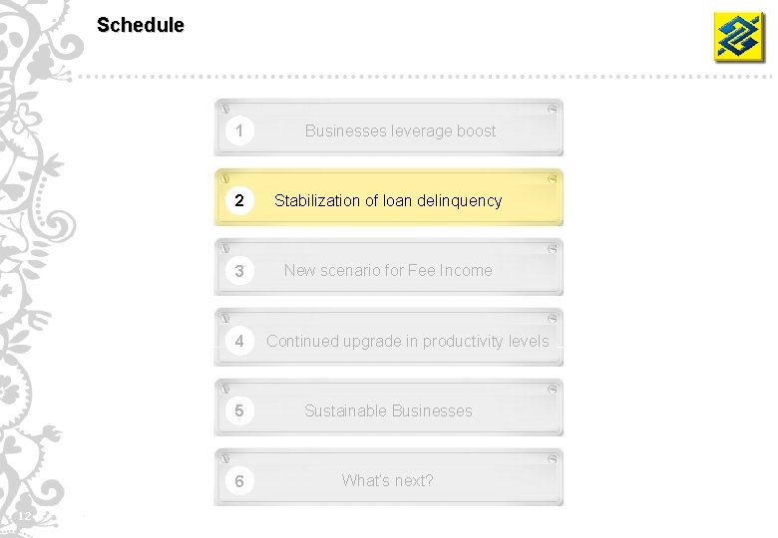
Task: Click the screw icon top-right of highlighted panel
Action: click(552, 178)
